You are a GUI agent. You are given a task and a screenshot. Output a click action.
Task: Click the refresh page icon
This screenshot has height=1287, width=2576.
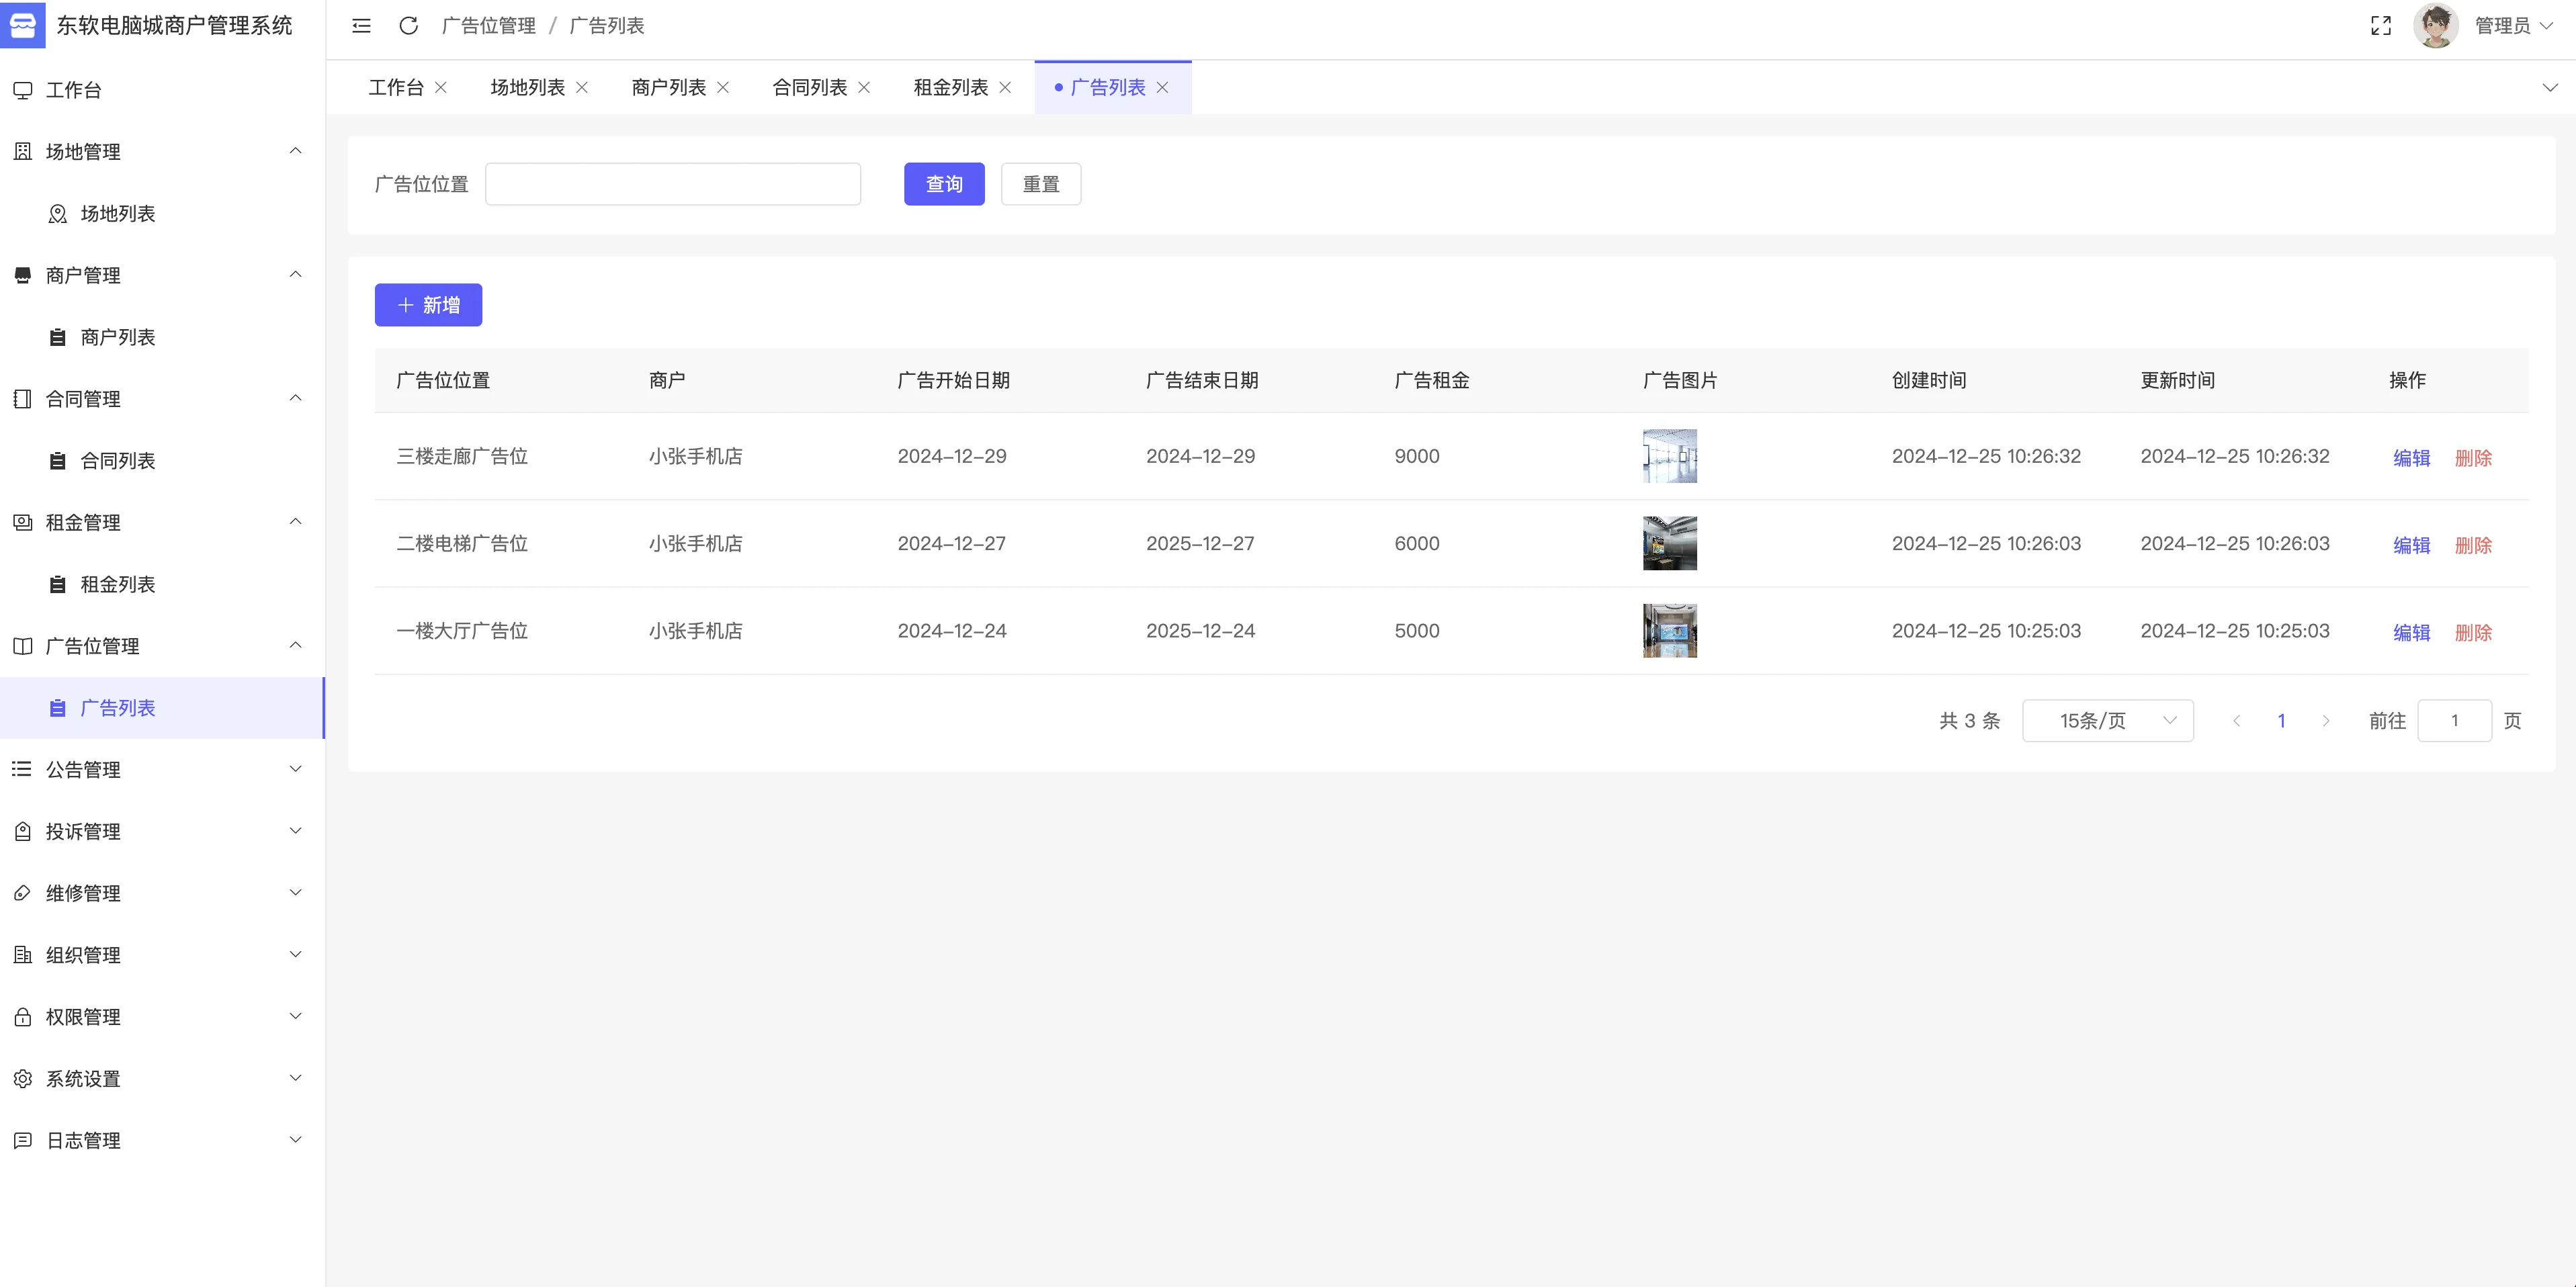[408, 26]
